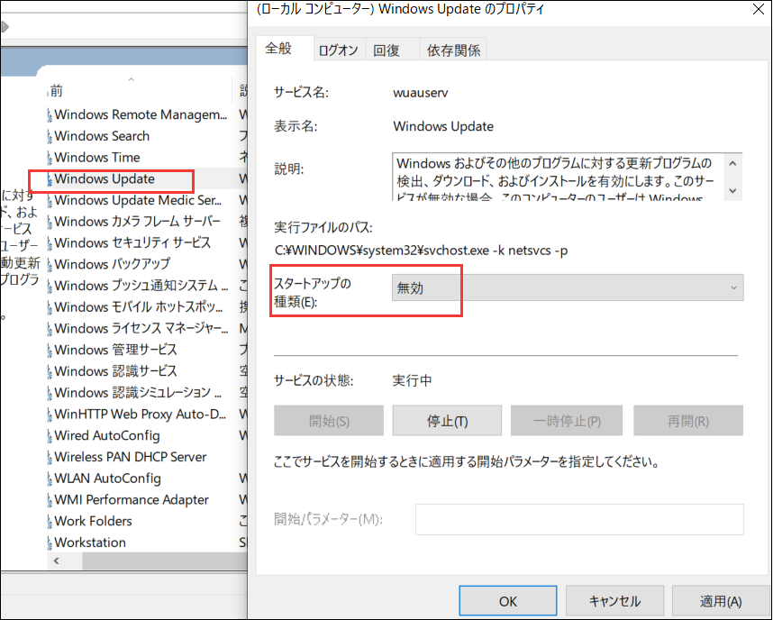Open the スタートアップの種類 dropdown showing 無効

point(568,287)
